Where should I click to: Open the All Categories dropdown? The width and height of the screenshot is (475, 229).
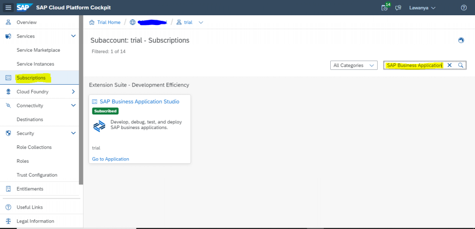pyautogui.click(x=354, y=65)
